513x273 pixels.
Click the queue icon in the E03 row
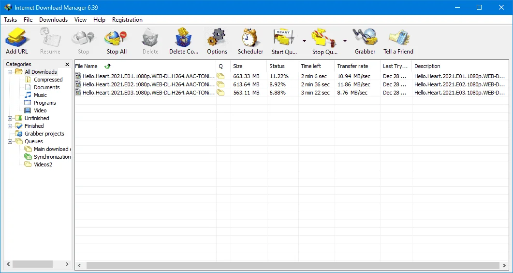click(221, 93)
